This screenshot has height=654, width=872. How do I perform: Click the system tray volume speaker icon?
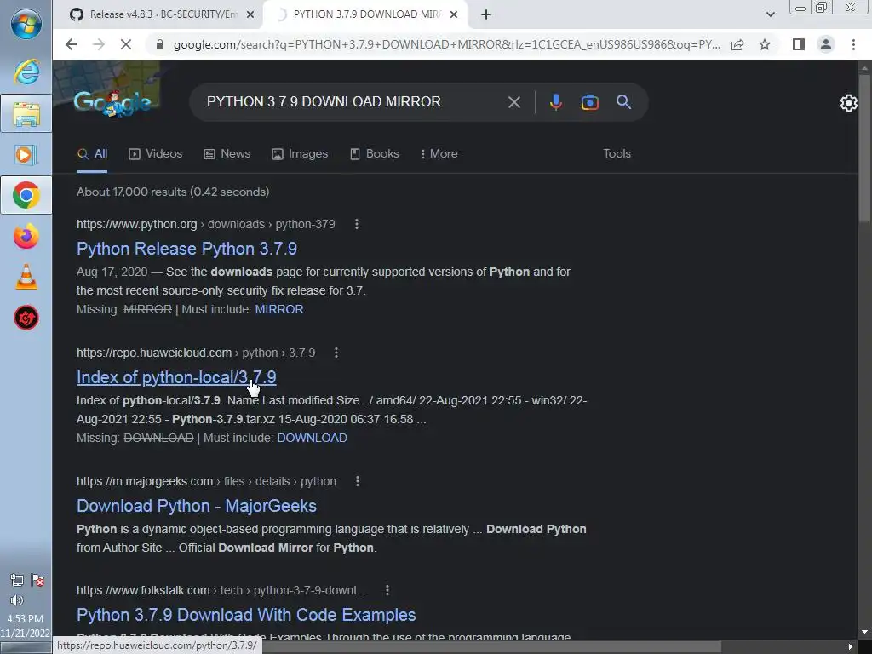[x=17, y=600]
